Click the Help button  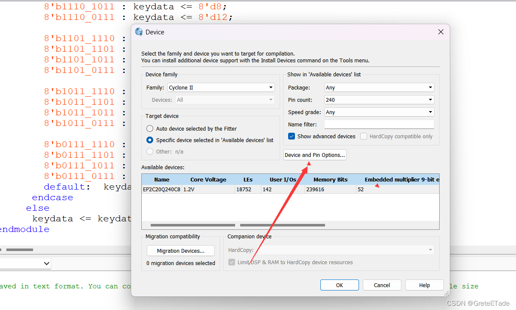point(424,285)
